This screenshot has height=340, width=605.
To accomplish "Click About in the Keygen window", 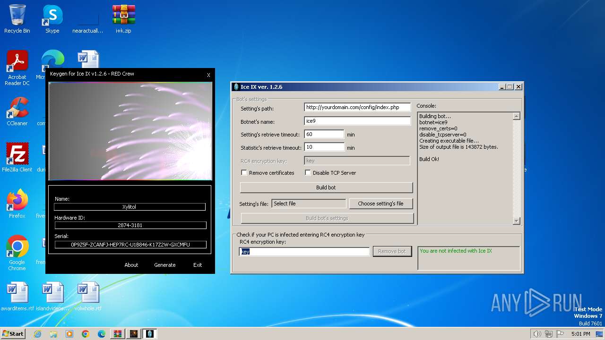I will tap(131, 265).
